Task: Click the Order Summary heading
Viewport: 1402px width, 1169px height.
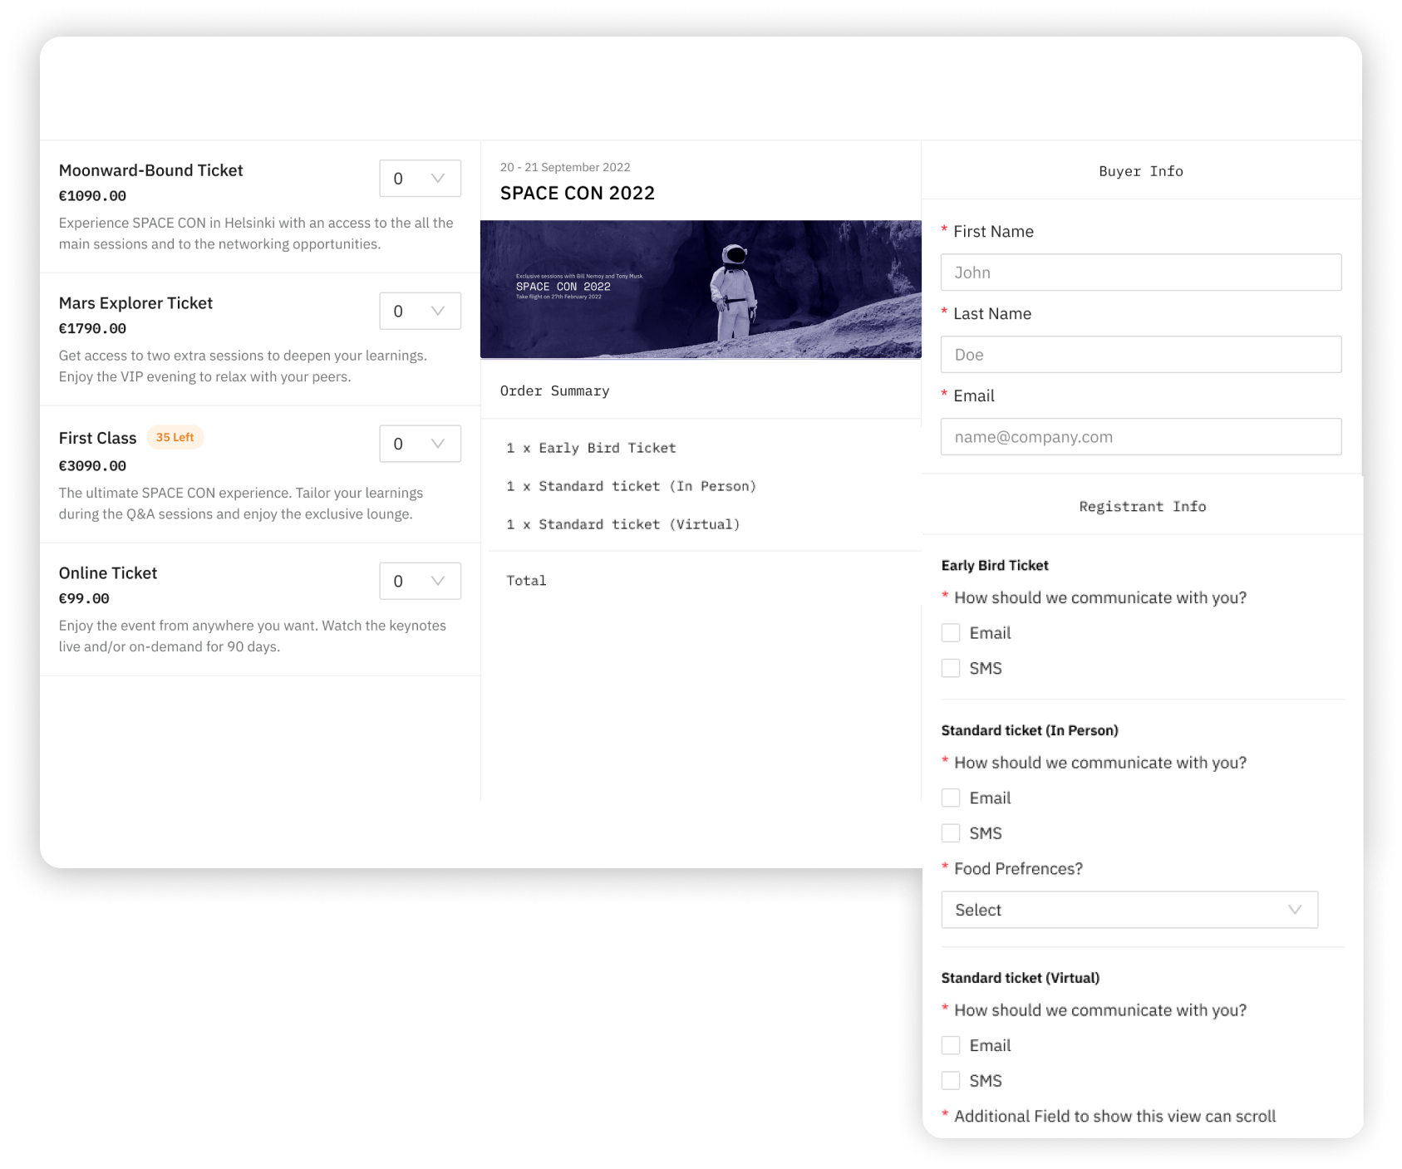Action: point(554,390)
